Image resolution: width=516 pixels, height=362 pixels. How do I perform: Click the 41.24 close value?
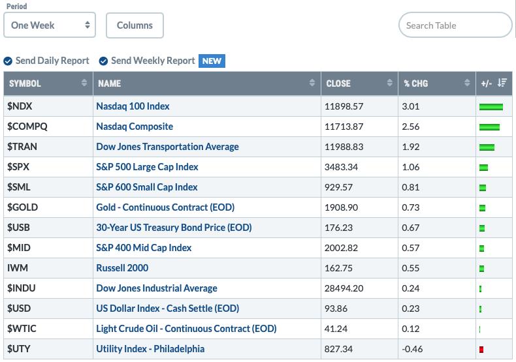(336, 329)
